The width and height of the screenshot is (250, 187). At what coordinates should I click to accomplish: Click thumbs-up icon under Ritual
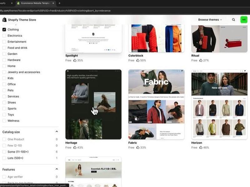[201, 60]
